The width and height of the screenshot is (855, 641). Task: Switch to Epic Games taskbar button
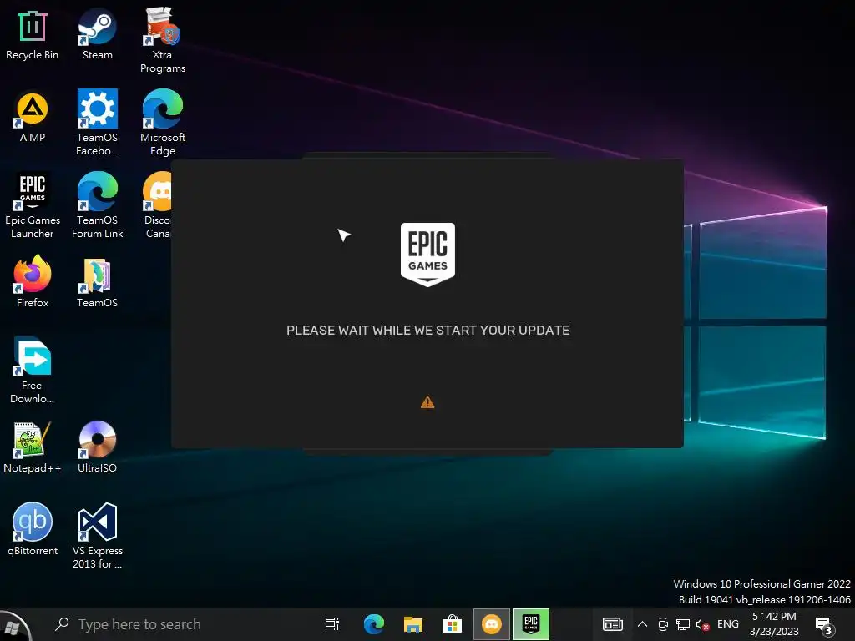(x=530, y=624)
